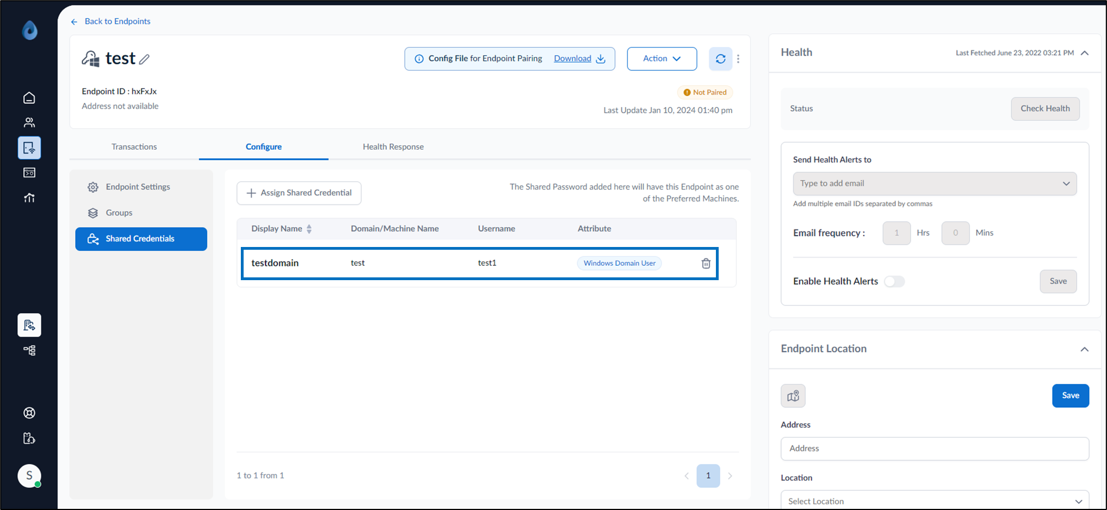Open the Select Location dropdown
The image size is (1107, 510).
[935, 500]
